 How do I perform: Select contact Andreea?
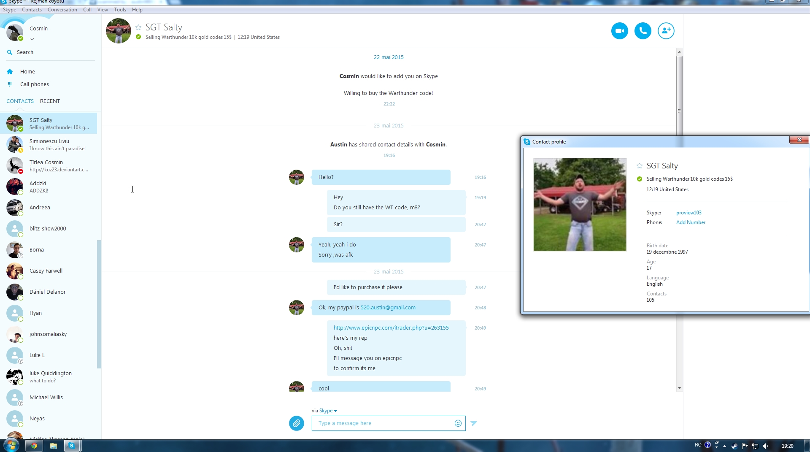[x=49, y=208]
